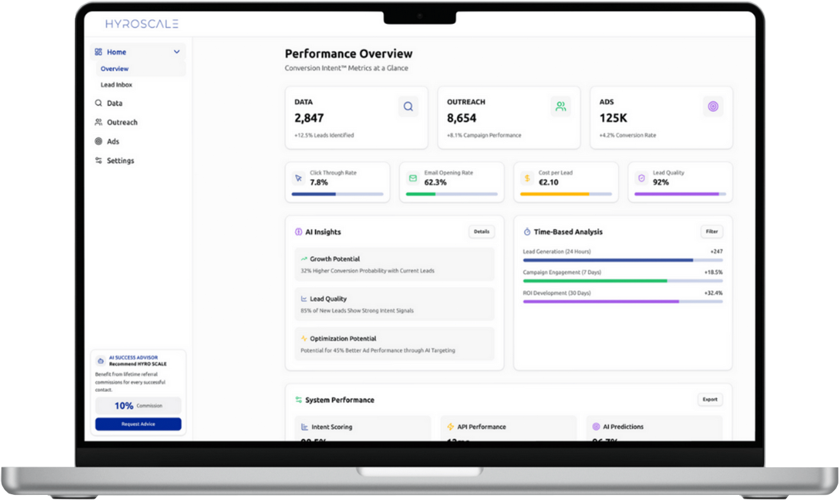Collapse the Home menu chevron
The width and height of the screenshot is (839, 500).
coord(177,52)
